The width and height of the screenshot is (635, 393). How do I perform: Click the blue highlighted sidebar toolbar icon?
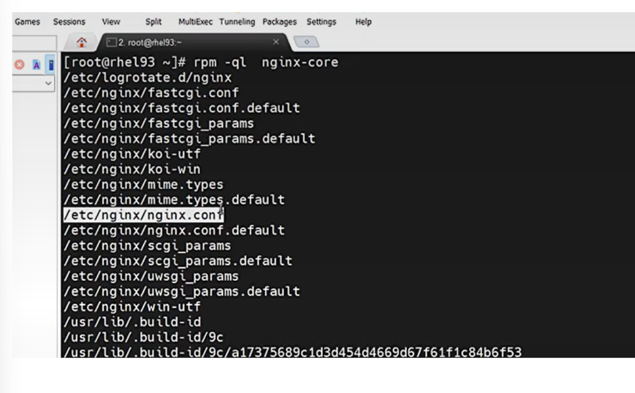(50, 64)
